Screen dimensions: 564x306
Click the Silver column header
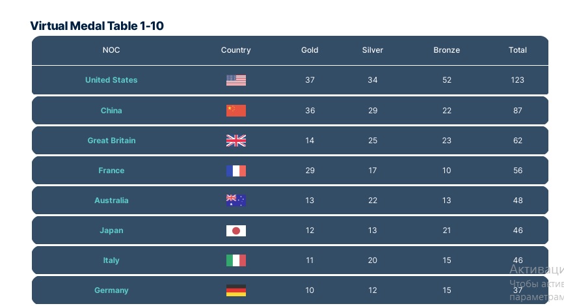click(373, 50)
